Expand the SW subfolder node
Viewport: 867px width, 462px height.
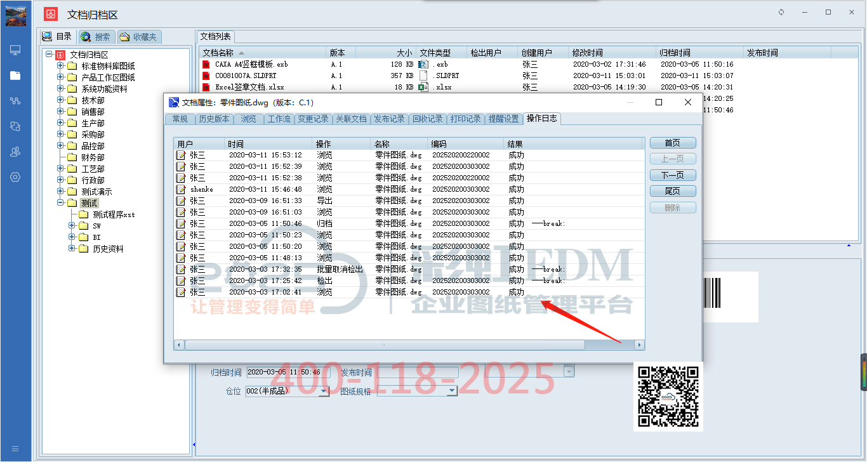(72, 226)
